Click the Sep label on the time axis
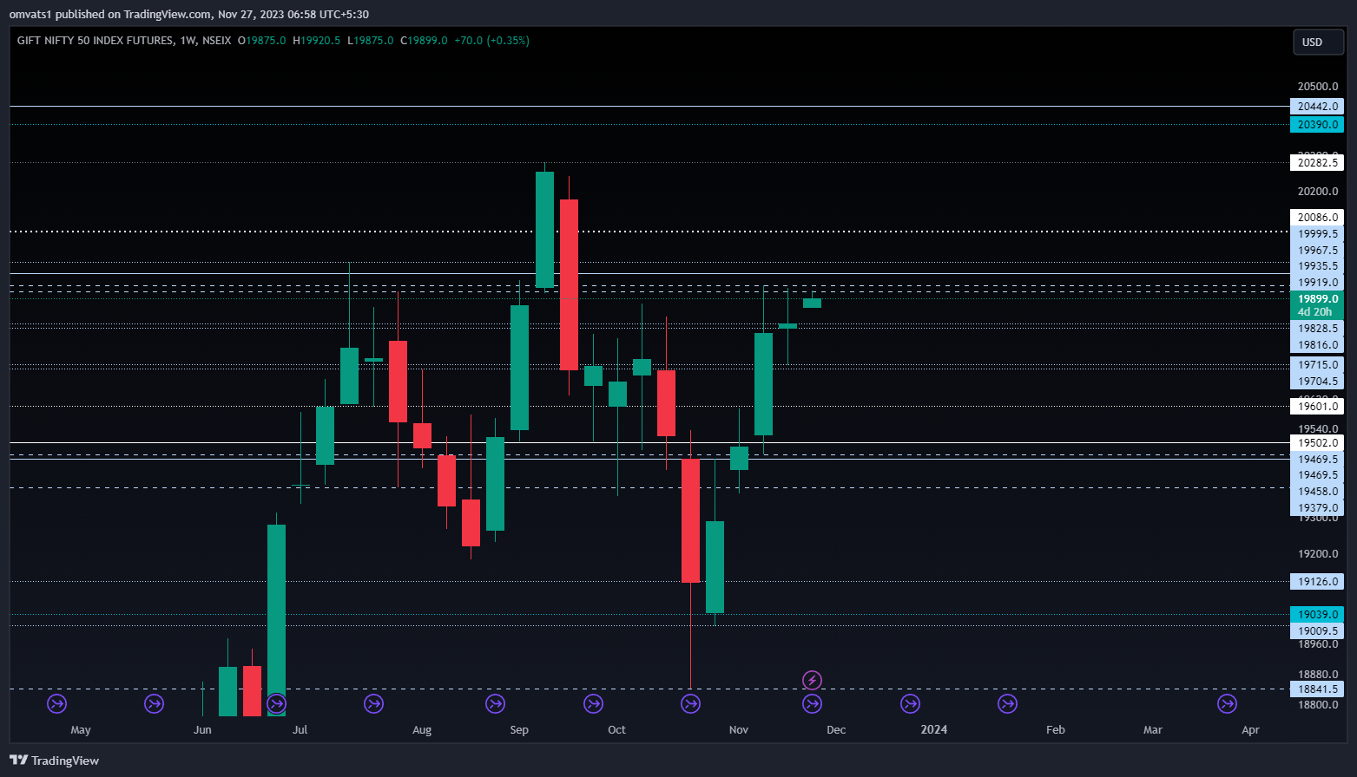Image resolution: width=1357 pixels, height=777 pixels. [519, 730]
